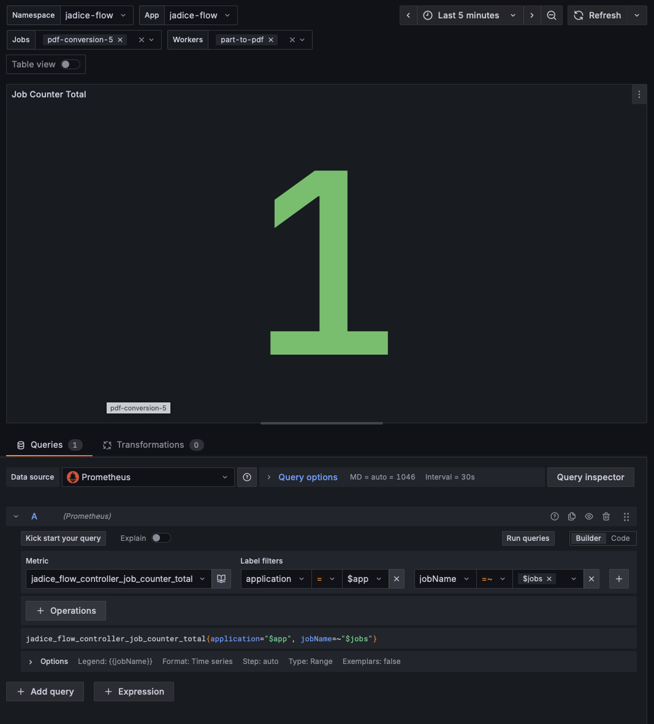Shift time range backward with the left arrow
This screenshot has height=724, width=654.
(x=408, y=15)
